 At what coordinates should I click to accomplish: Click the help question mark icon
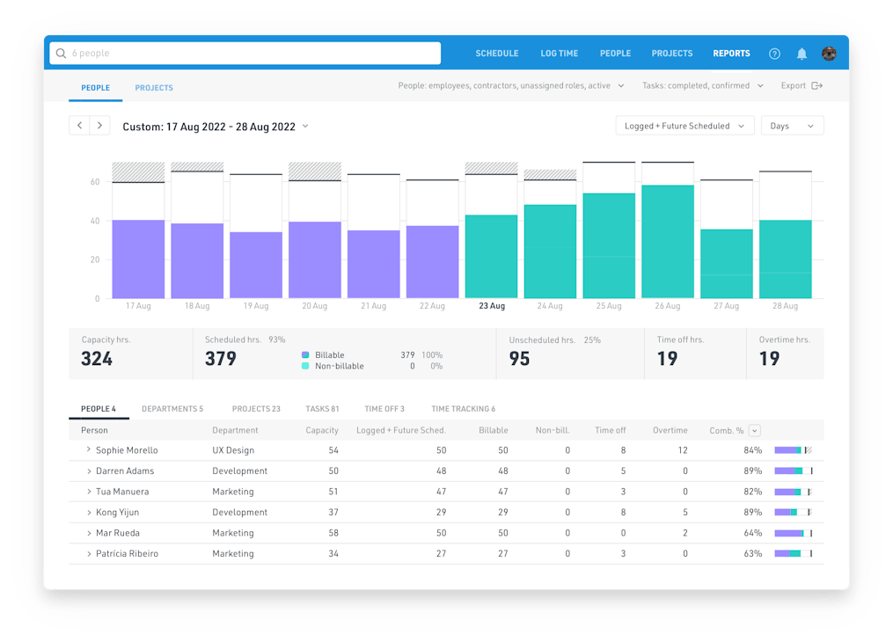point(774,54)
